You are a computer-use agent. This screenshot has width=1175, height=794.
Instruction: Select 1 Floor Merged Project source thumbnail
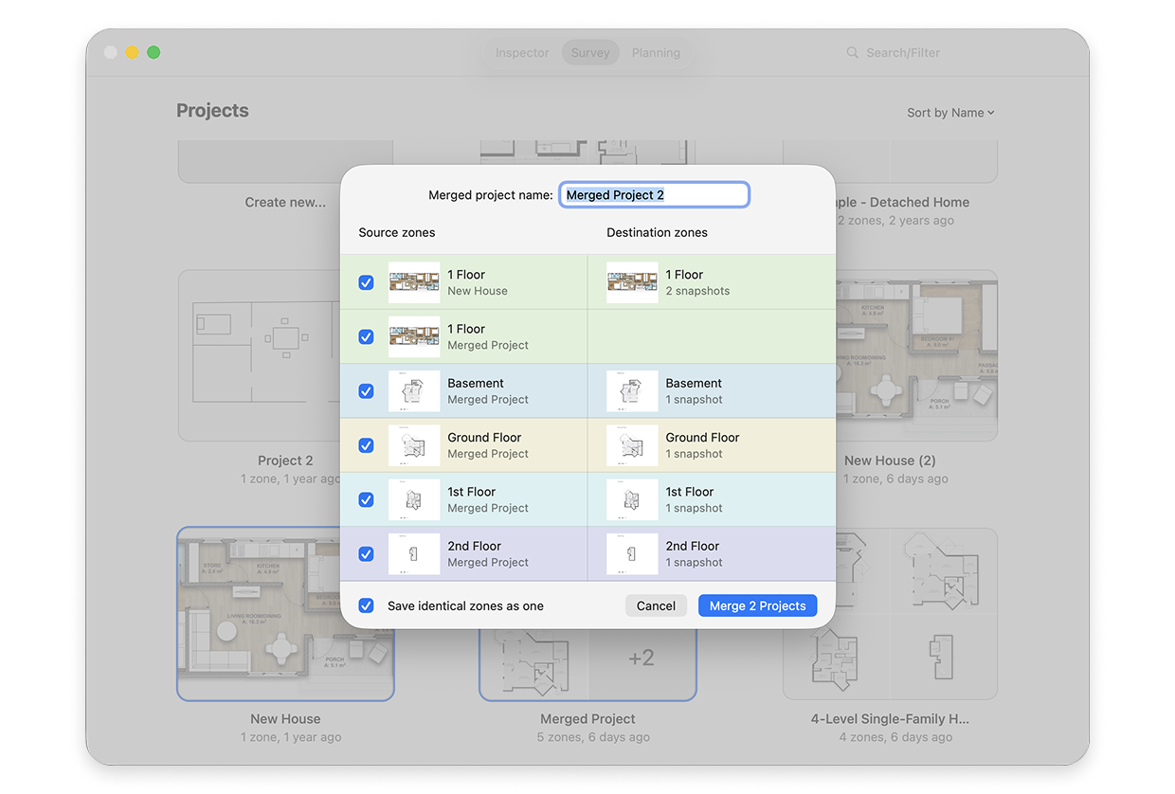(x=414, y=336)
